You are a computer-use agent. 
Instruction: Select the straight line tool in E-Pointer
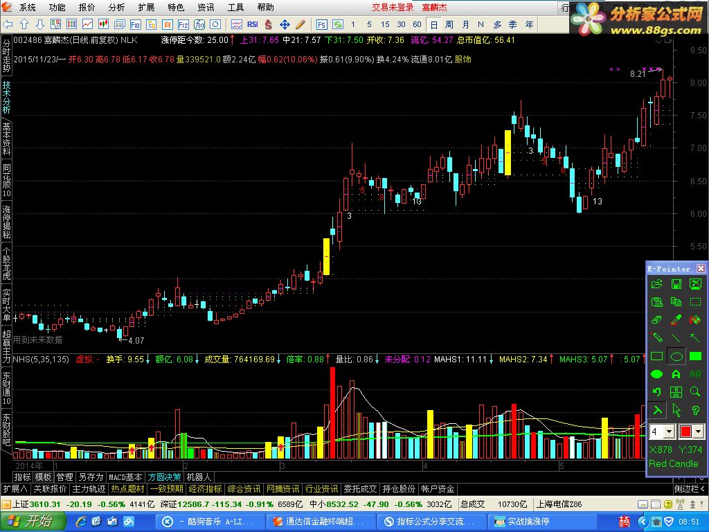click(676, 338)
